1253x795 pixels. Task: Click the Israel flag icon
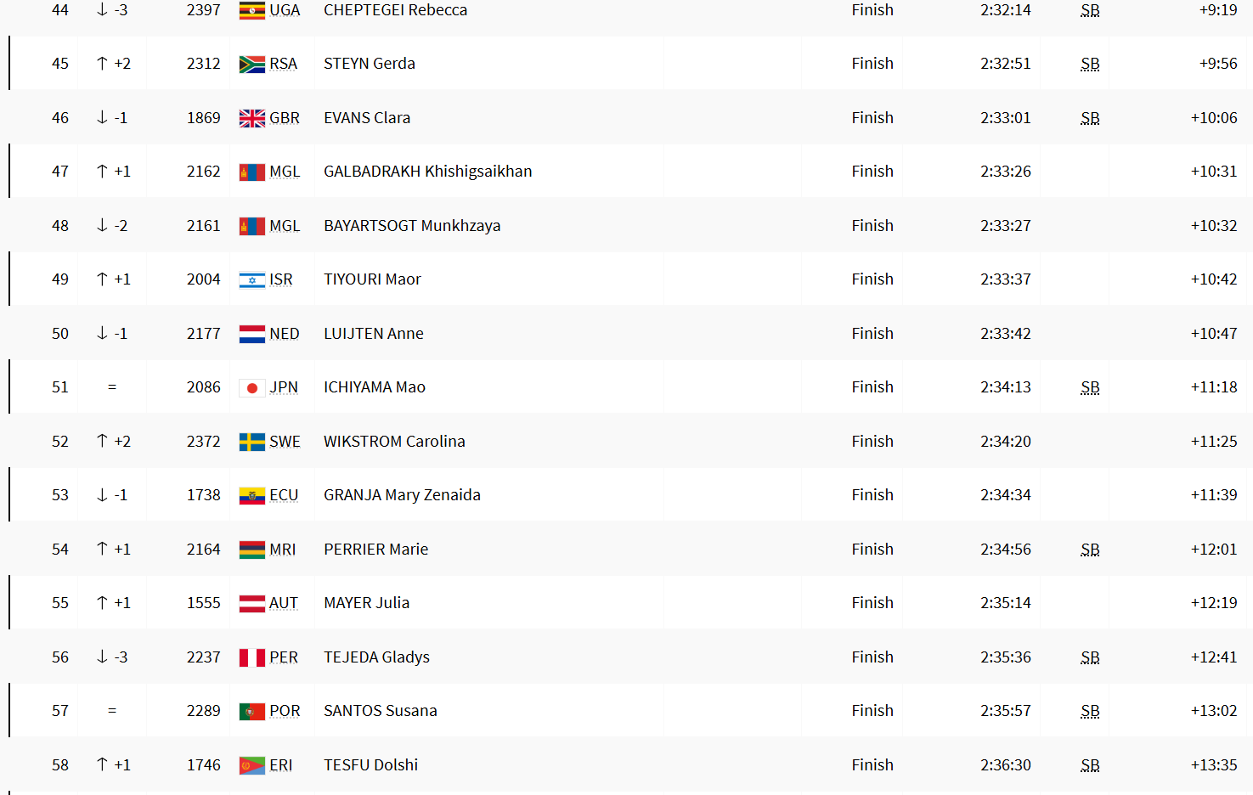(251, 280)
